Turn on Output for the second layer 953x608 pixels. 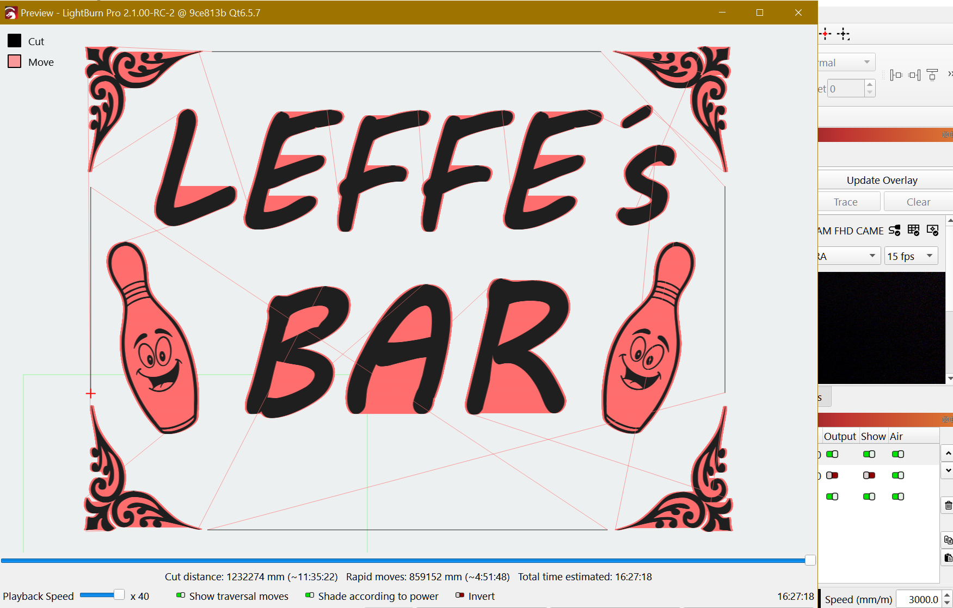click(x=832, y=475)
